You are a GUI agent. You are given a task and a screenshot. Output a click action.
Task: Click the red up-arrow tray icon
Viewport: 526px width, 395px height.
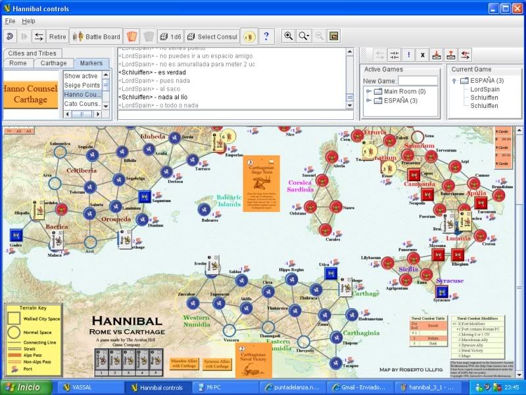[450, 55]
